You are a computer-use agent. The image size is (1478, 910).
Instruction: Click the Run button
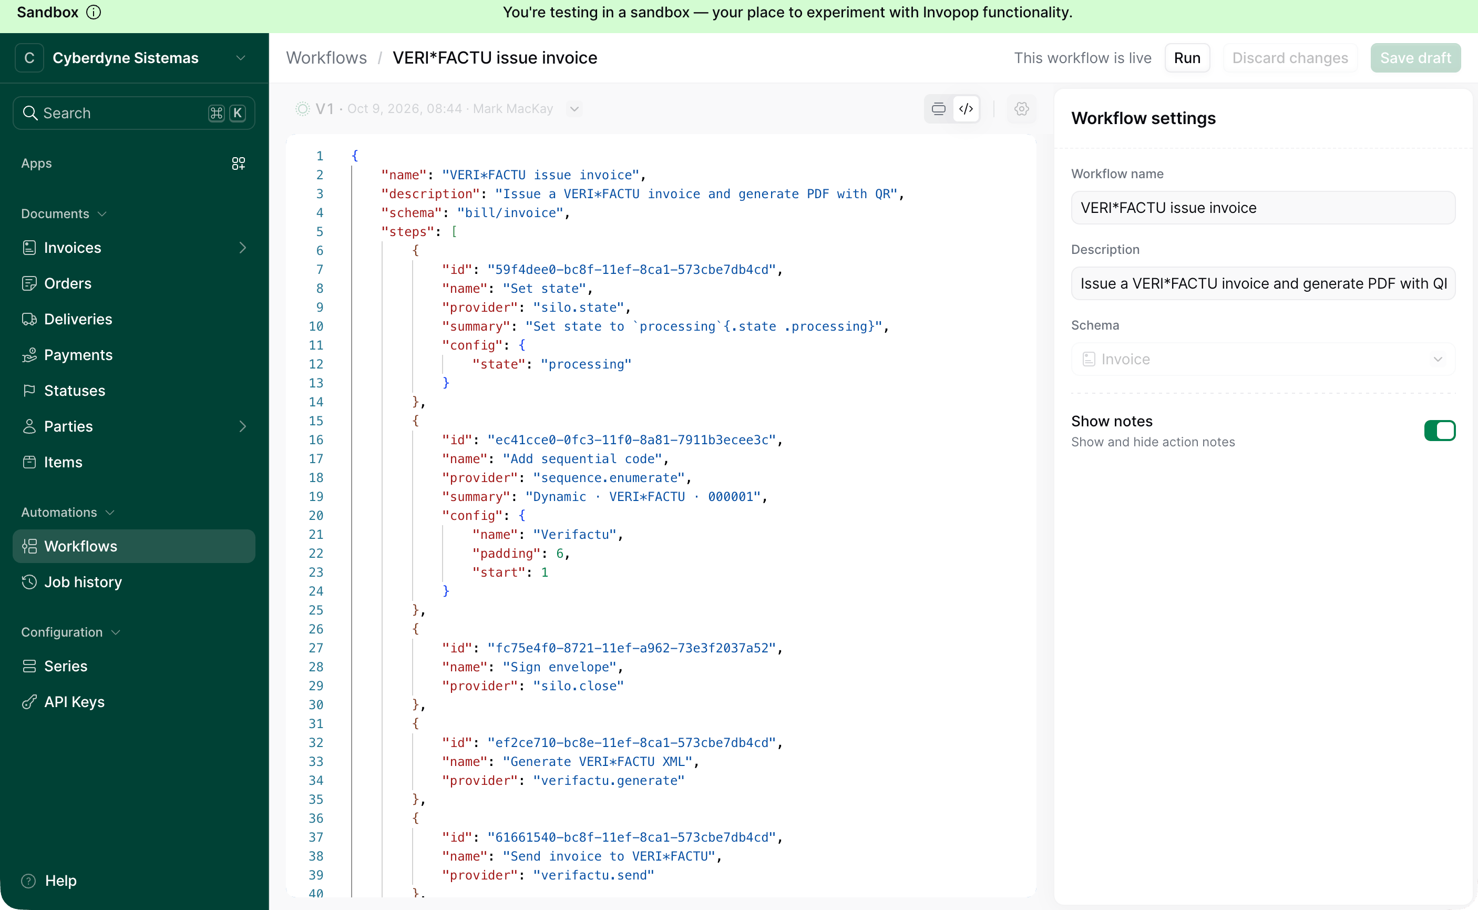click(1187, 58)
